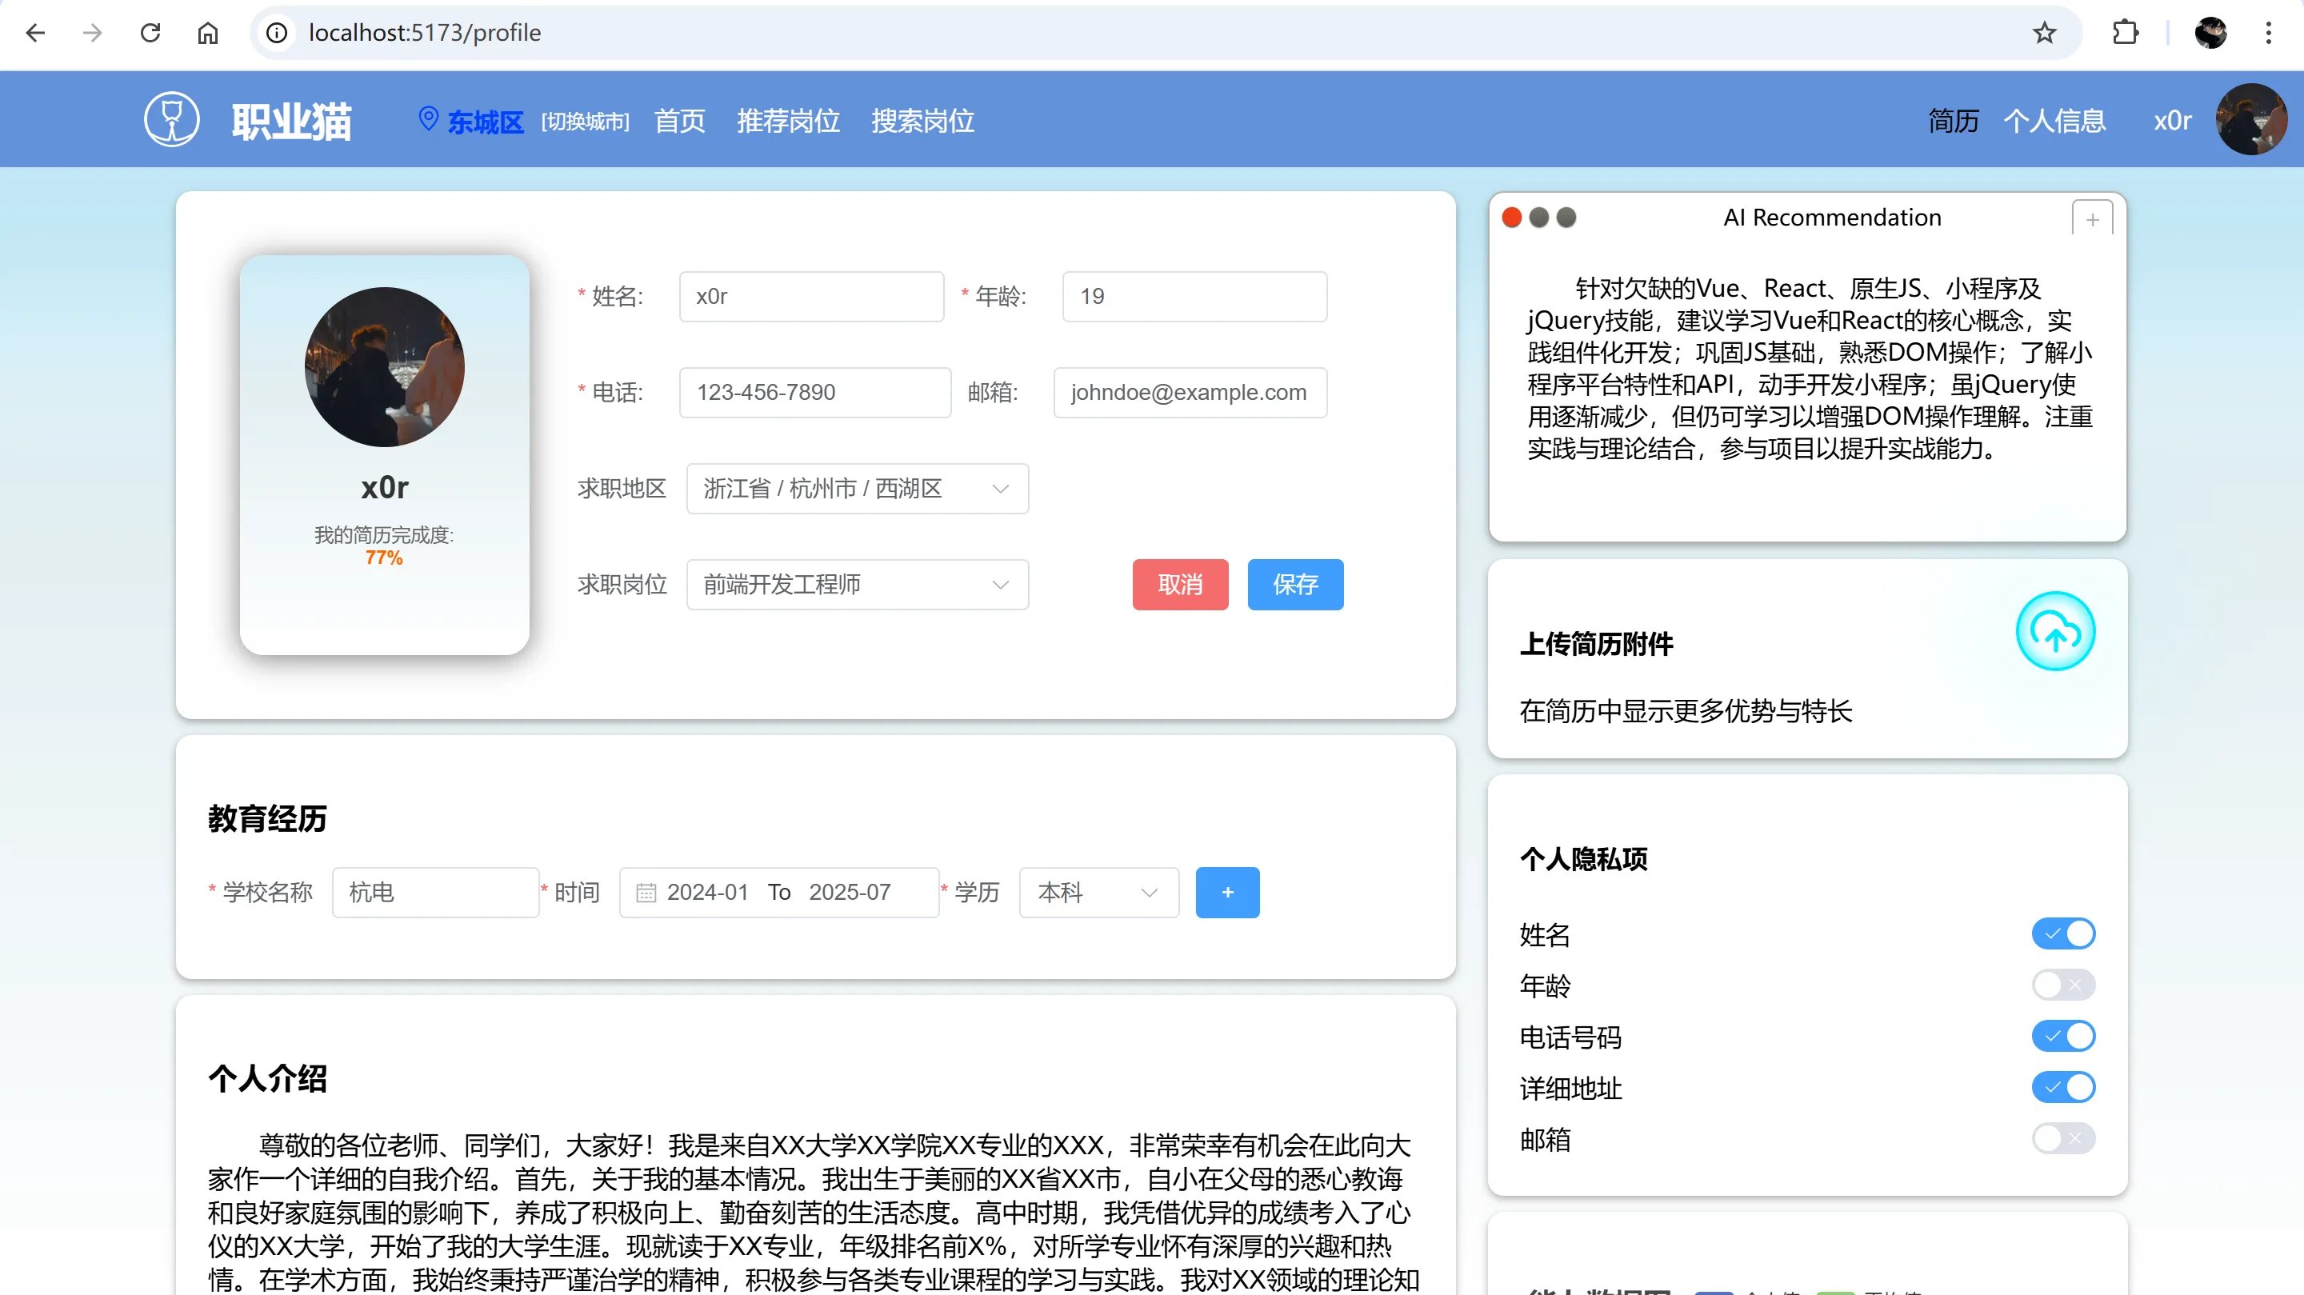Click the blue 保存 button
This screenshot has width=2304, height=1295.
pos(1294,584)
